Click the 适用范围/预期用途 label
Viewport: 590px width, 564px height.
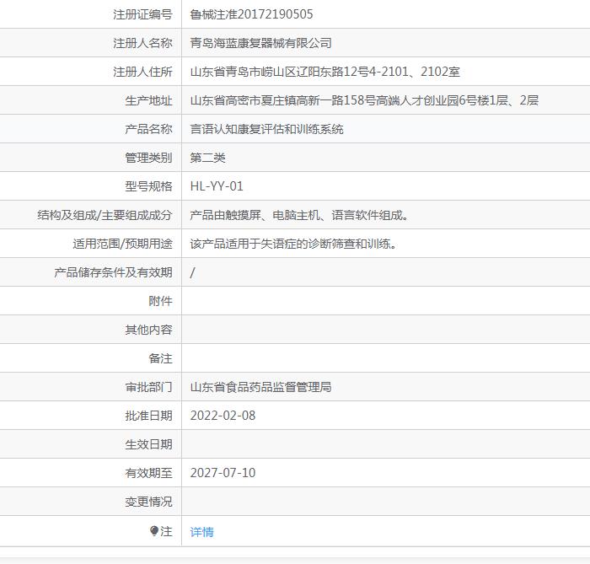(x=122, y=244)
